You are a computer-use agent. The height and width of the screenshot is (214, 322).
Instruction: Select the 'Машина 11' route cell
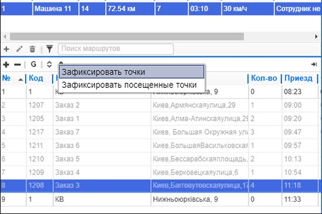(56, 9)
